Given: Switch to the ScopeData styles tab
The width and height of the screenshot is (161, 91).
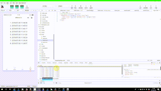Looking at the screenshot, I should [x=136, y=65].
